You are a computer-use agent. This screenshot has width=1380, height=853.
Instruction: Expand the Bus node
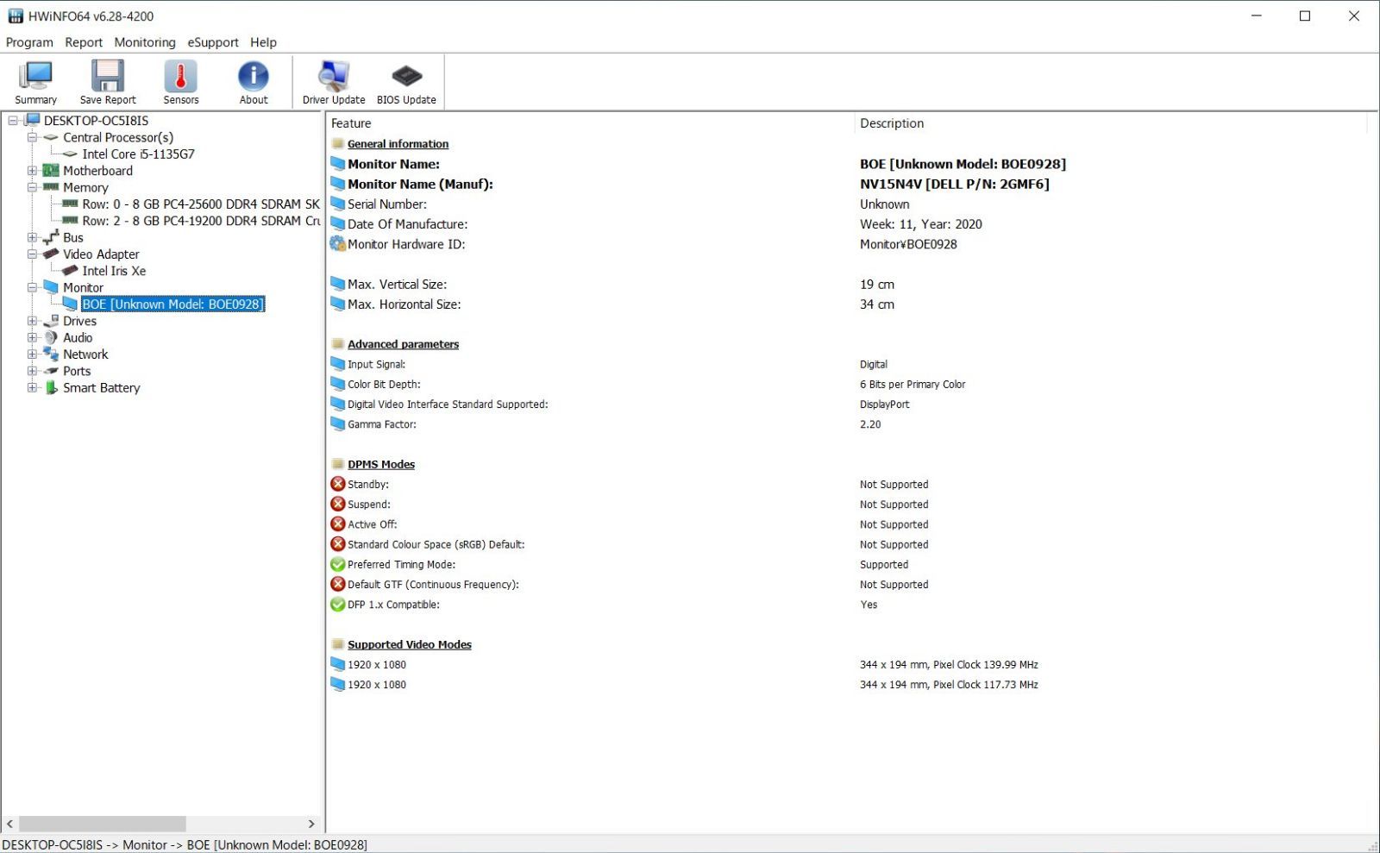tap(32, 237)
